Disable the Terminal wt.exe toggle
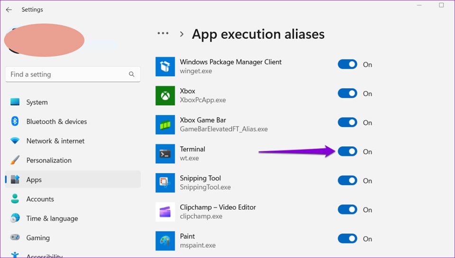The height and width of the screenshot is (258, 455). click(x=347, y=151)
